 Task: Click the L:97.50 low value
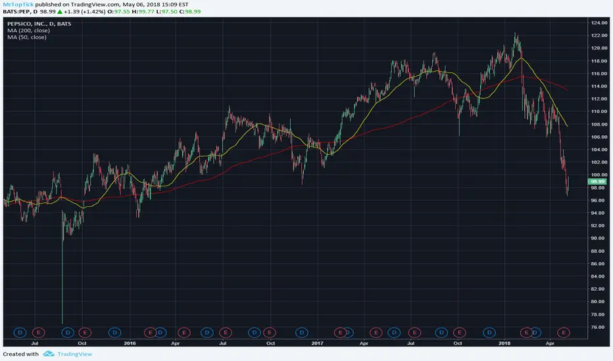[x=166, y=12]
